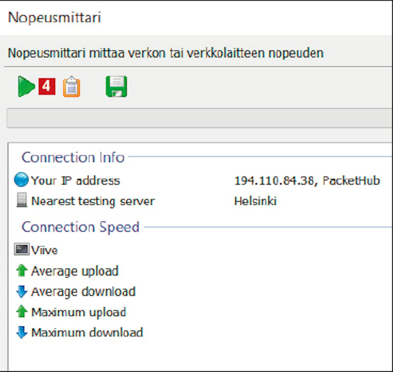
Task: Click the Connection Info section header
Action: (x=73, y=157)
